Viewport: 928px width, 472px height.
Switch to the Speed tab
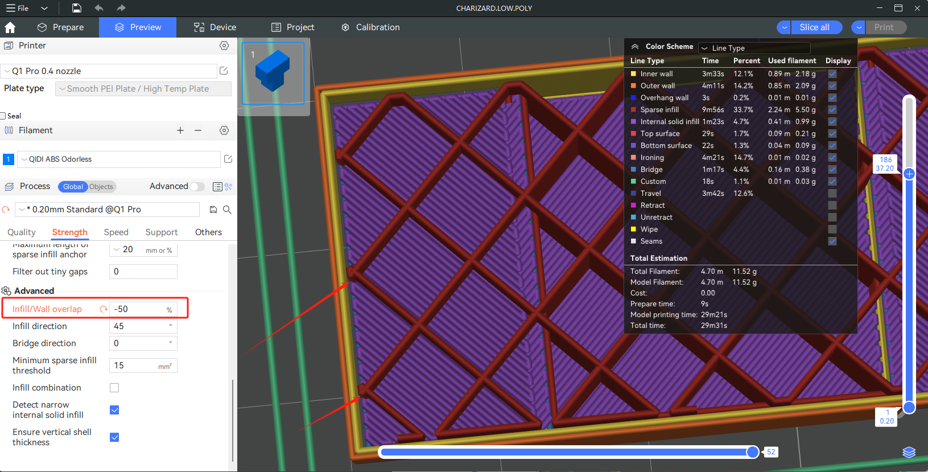[116, 232]
